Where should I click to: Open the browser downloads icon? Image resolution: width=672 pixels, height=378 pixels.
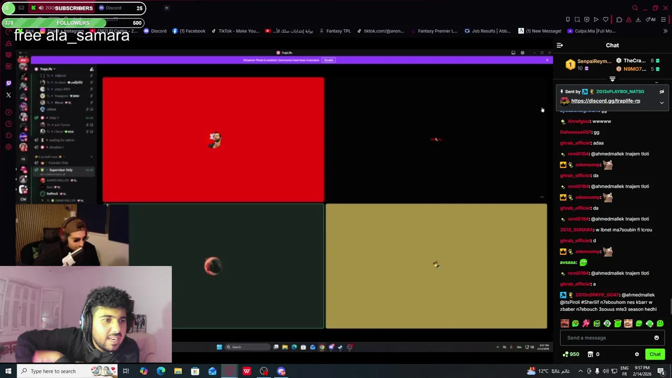click(x=638, y=19)
